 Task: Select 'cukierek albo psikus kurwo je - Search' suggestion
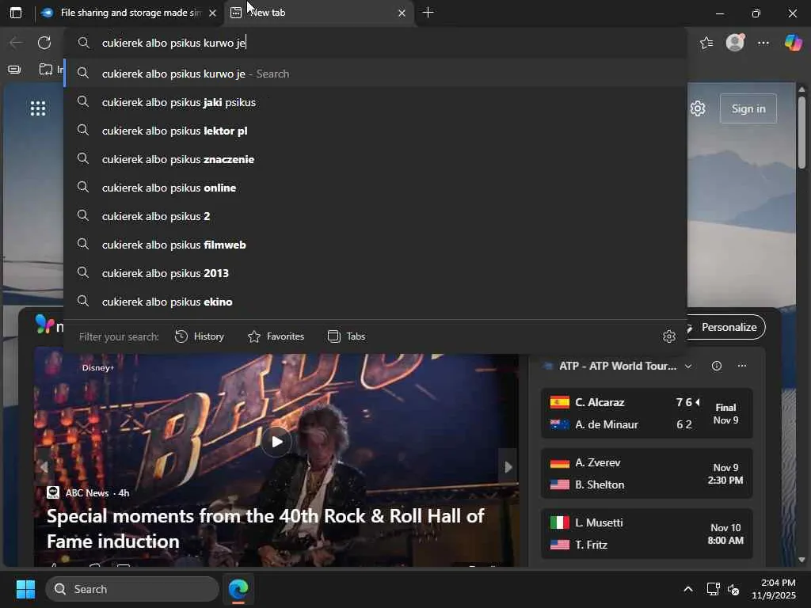pyautogui.click(x=375, y=74)
